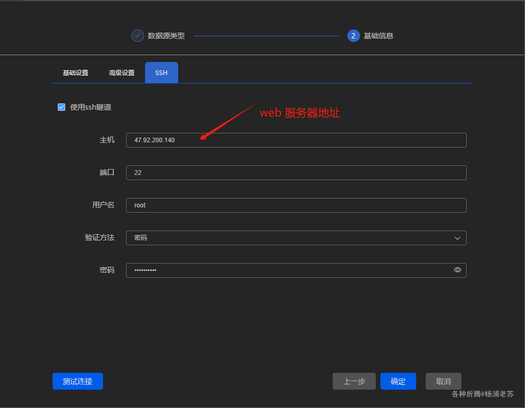This screenshot has width=525, height=408.
Task: Click the 测试连接 button
Action: 78,381
